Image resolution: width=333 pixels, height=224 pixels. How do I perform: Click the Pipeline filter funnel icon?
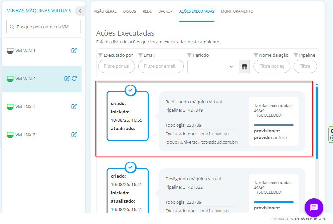[x=296, y=55]
